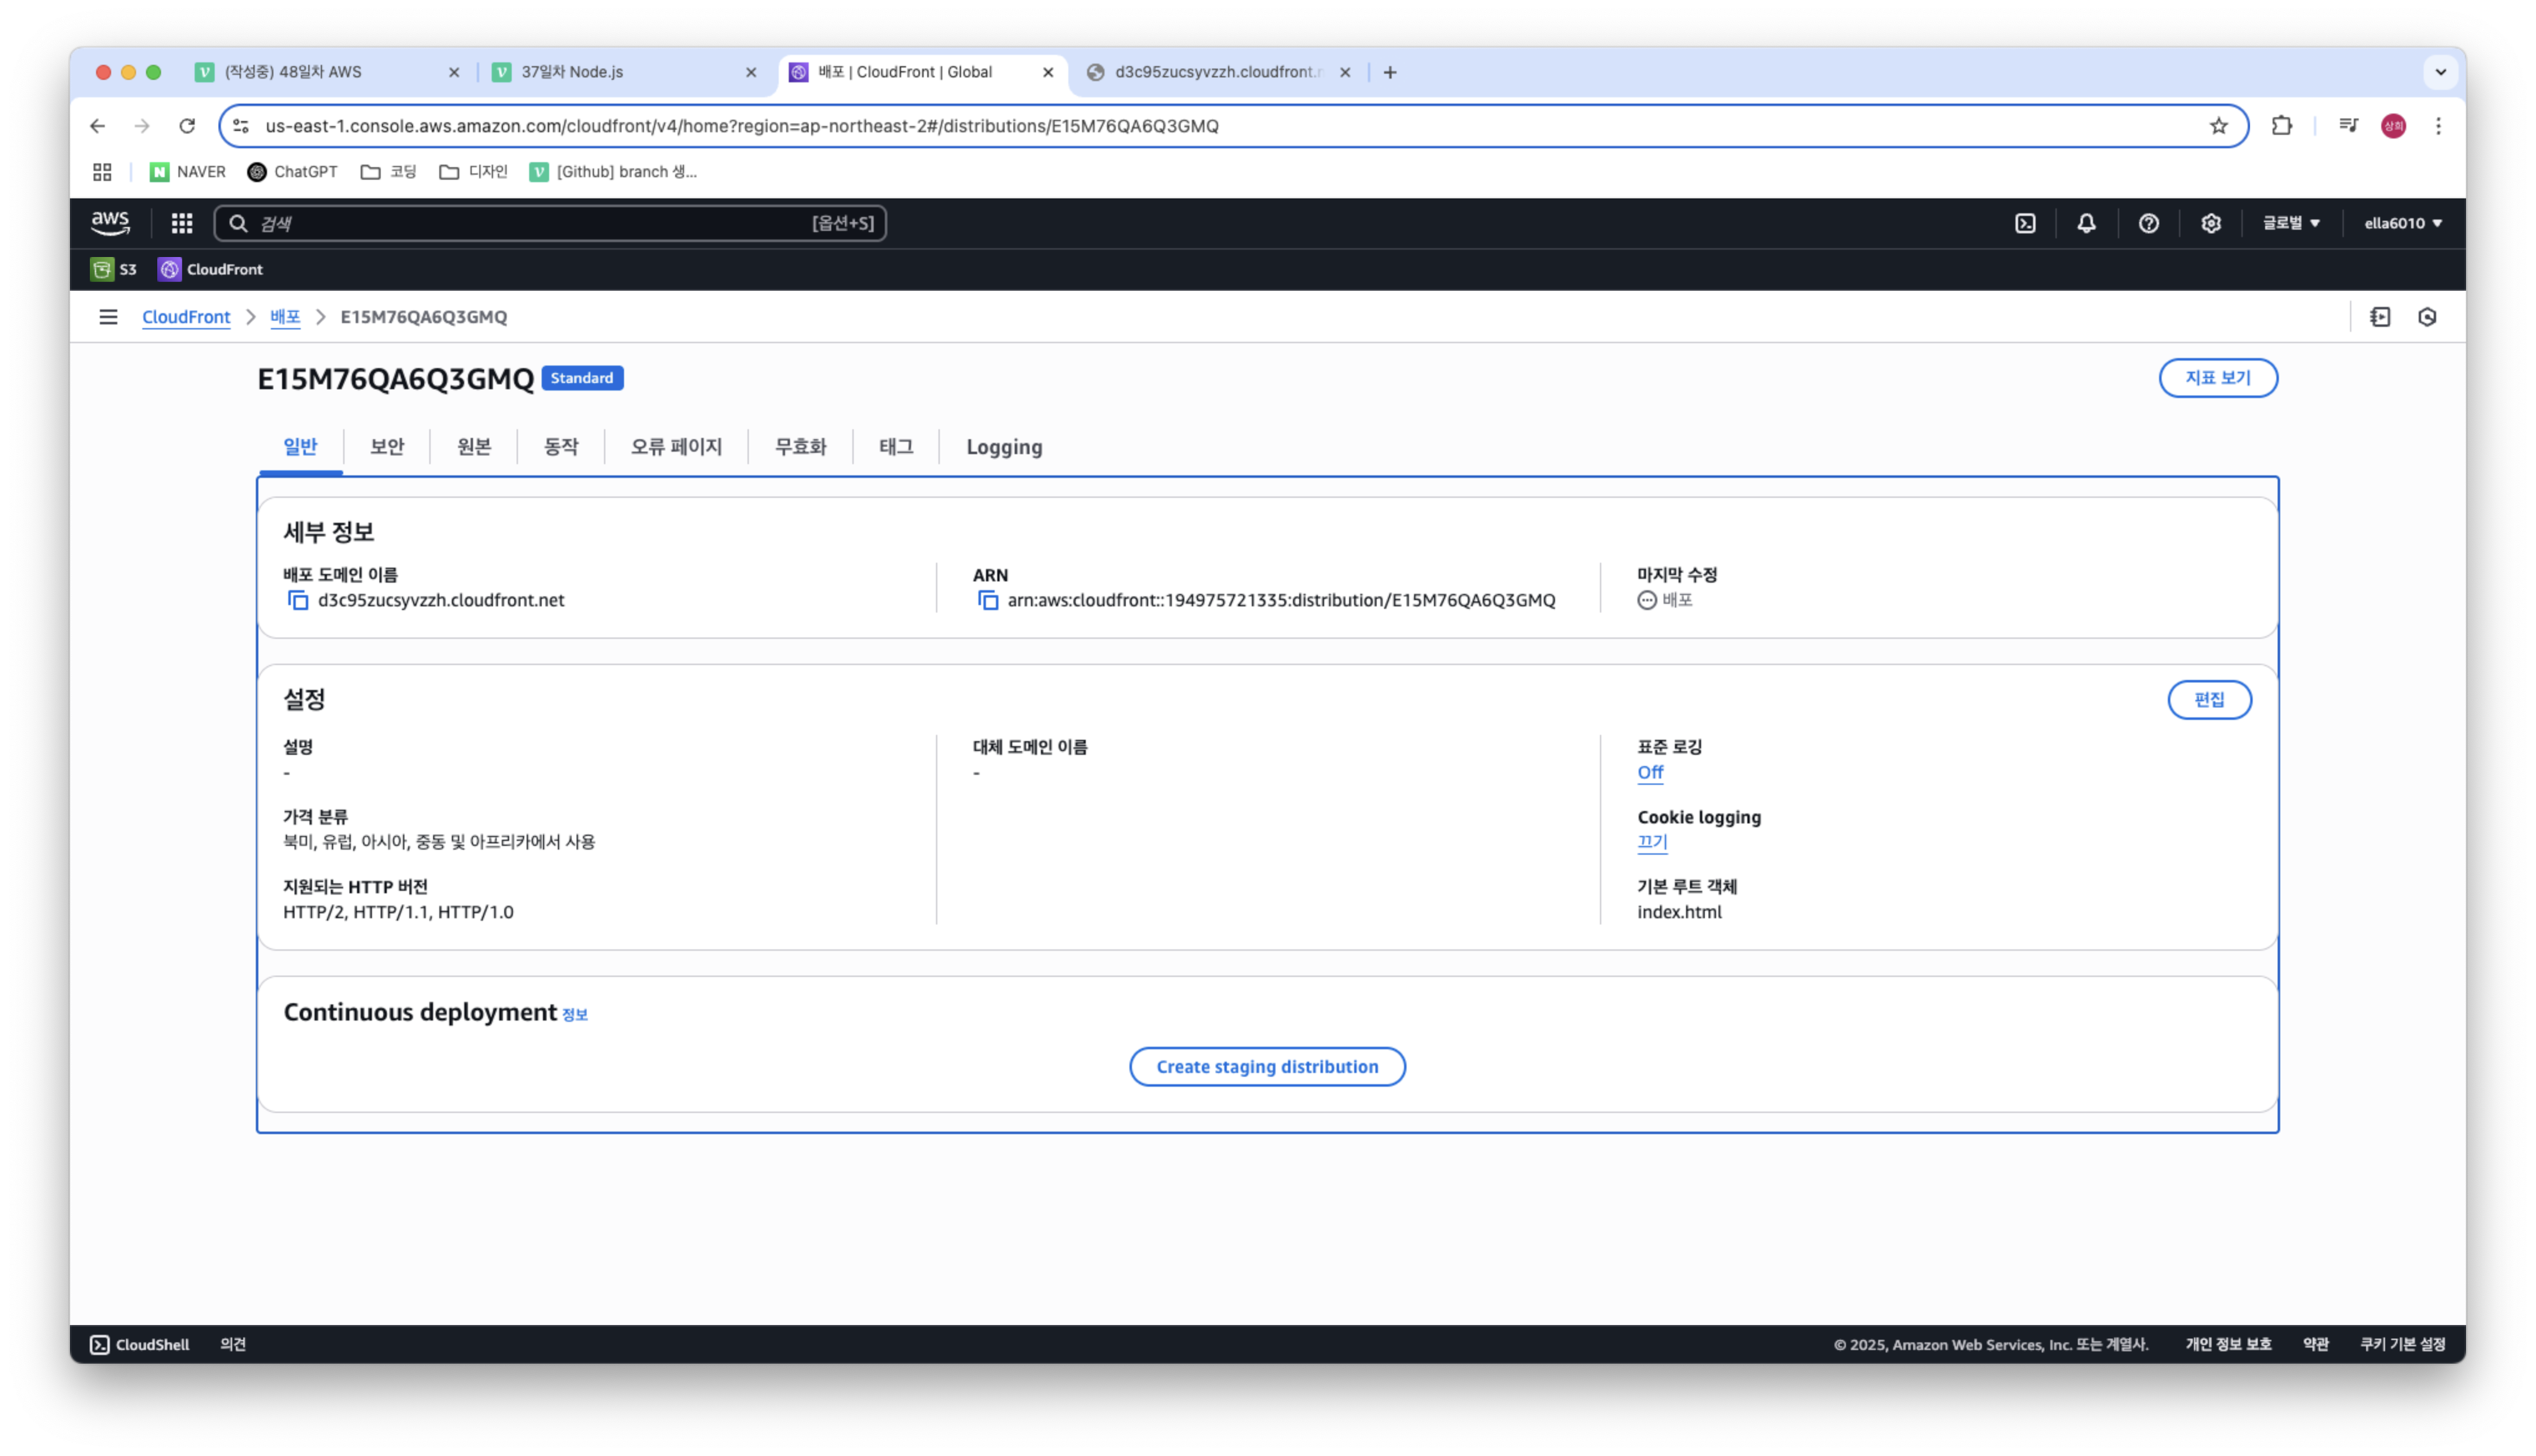The width and height of the screenshot is (2536, 1456).
Task: Select the d3c95zucsyvzzh.cloudfront.net domain text
Action: [441, 600]
